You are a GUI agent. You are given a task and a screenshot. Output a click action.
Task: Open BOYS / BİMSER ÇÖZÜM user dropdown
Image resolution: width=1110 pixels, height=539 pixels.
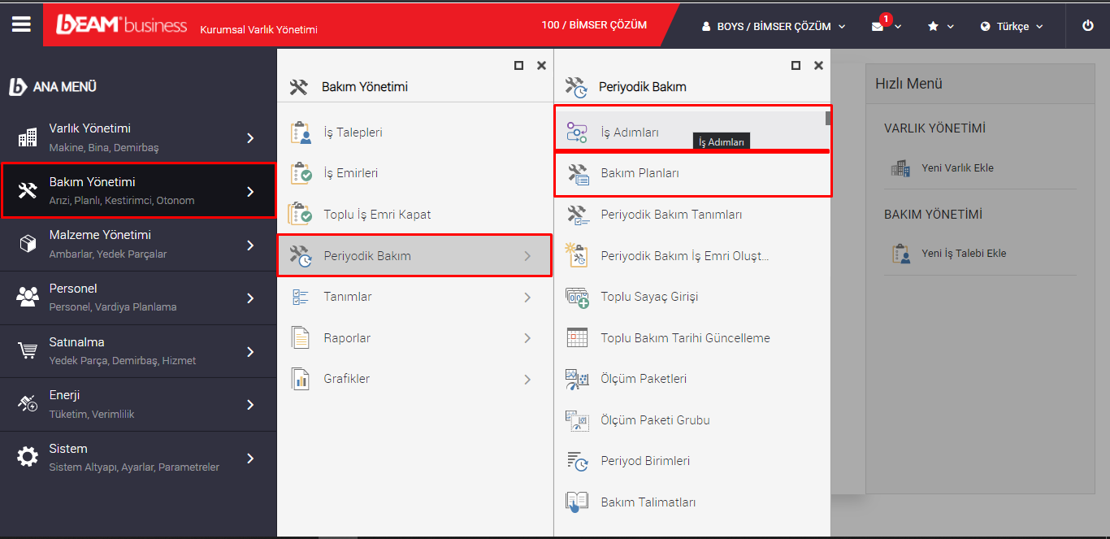click(x=774, y=26)
